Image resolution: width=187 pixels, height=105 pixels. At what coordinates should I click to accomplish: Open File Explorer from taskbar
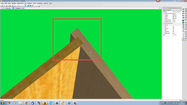(21, 103)
